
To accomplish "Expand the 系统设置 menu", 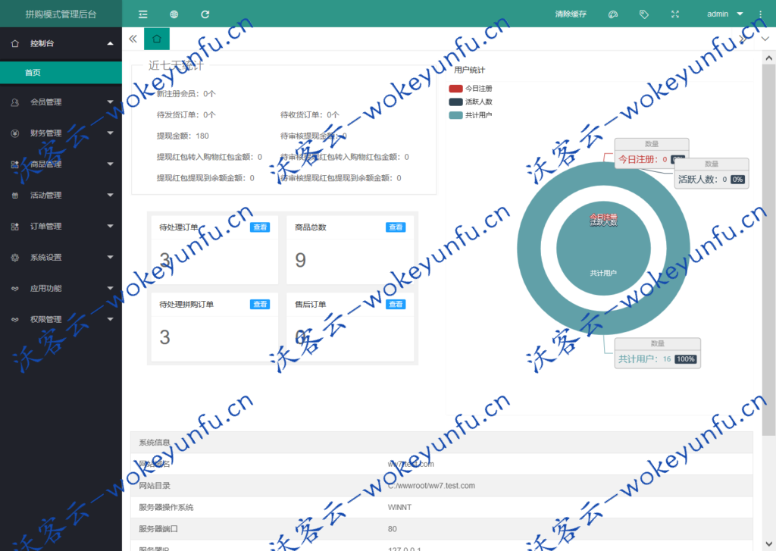I will point(61,258).
